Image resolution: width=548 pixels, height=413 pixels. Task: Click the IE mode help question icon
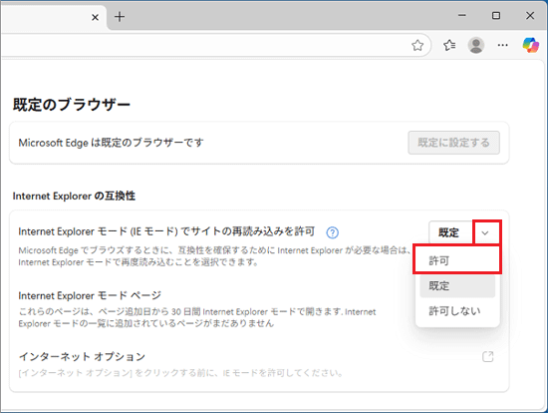pyautogui.click(x=333, y=232)
